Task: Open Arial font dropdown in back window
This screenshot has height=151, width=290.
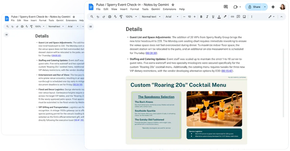Action: point(73,26)
